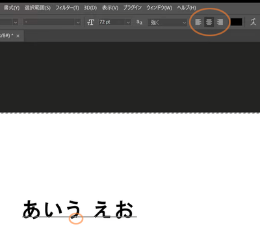Click the font size TT icon
260x241 pixels.
pos(90,22)
